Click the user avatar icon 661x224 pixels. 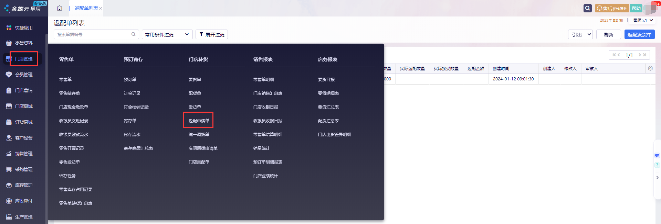coord(650,8)
